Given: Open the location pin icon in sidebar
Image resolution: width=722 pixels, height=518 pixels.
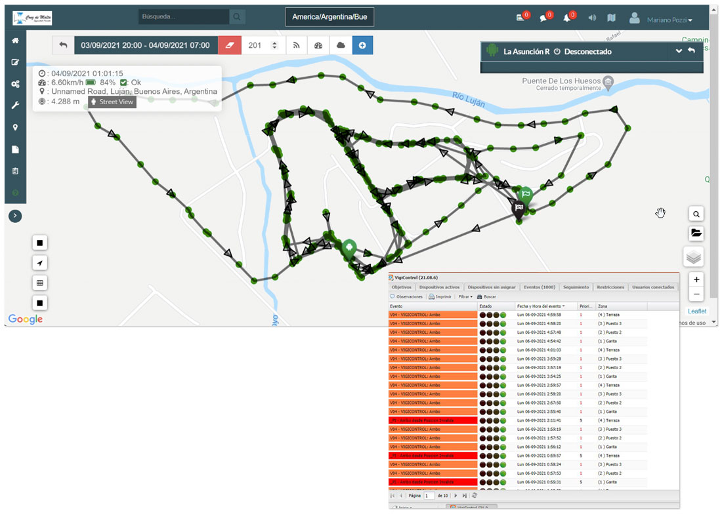Looking at the screenshot, I should [15, 127].
